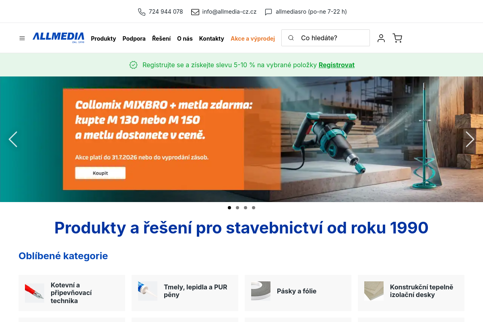483x322 pixels.
Task: Click the green verified badge icon
Action: pos(134,65)
